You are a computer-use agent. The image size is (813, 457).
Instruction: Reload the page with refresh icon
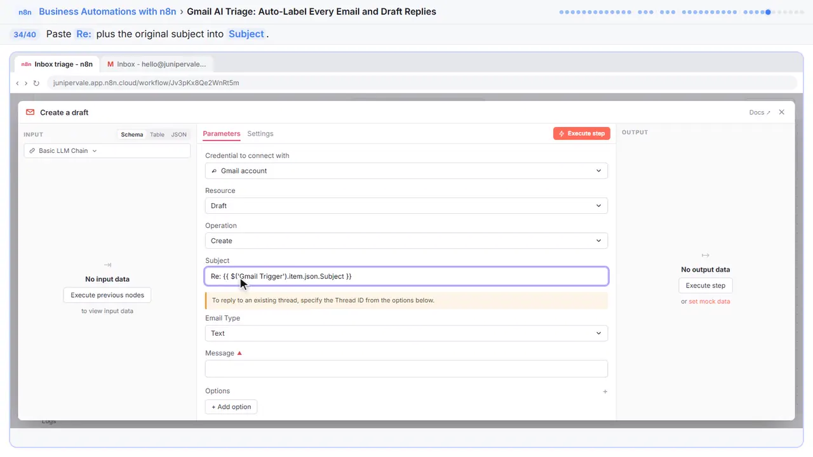pos(36,83)
